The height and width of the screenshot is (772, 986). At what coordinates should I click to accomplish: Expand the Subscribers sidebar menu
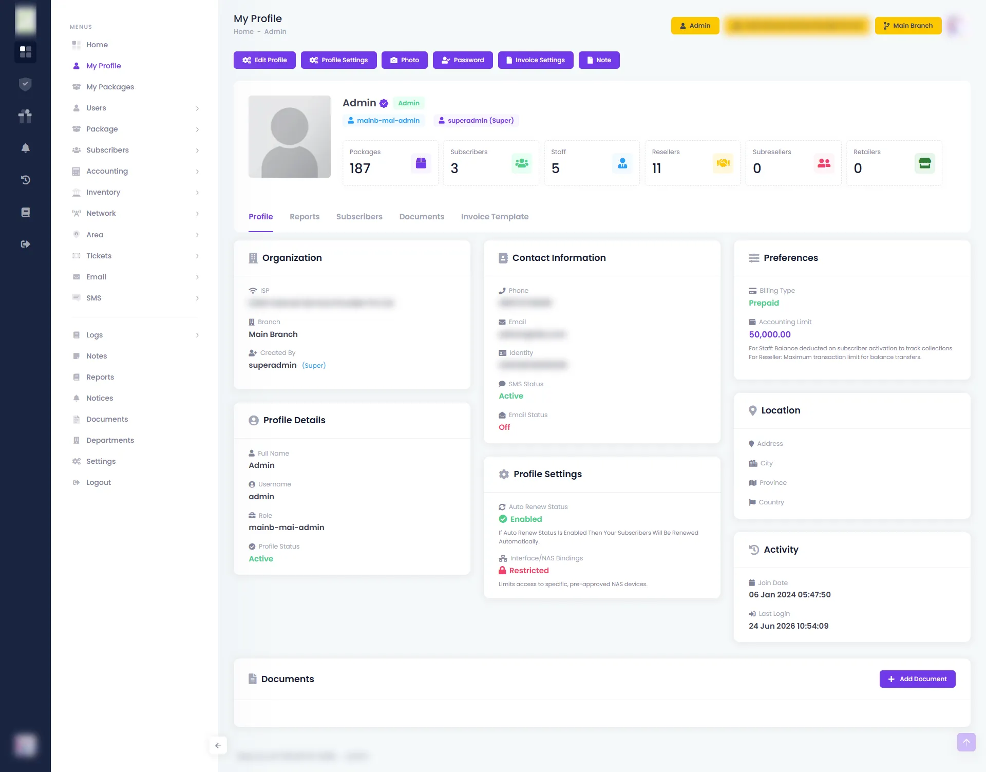coord(135,150)
